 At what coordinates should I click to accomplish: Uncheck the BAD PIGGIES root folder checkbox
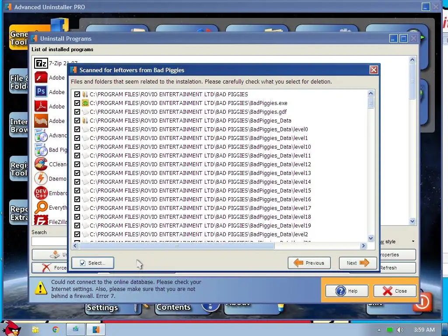pos(77,94)
